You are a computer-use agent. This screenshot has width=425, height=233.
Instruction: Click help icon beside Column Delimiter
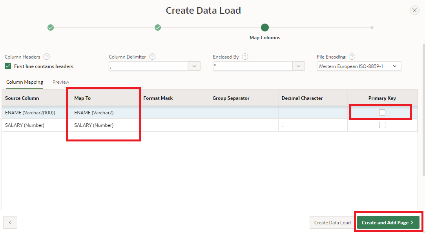[152, 57]
